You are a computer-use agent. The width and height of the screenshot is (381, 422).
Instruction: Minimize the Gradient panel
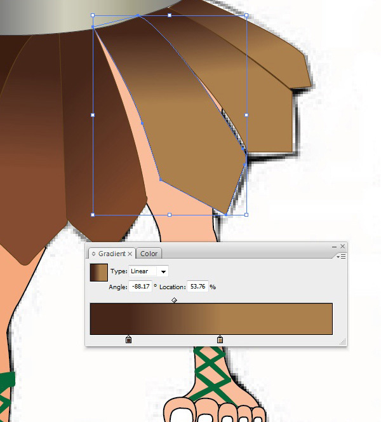pyautogui.click(x=334, y=247)
